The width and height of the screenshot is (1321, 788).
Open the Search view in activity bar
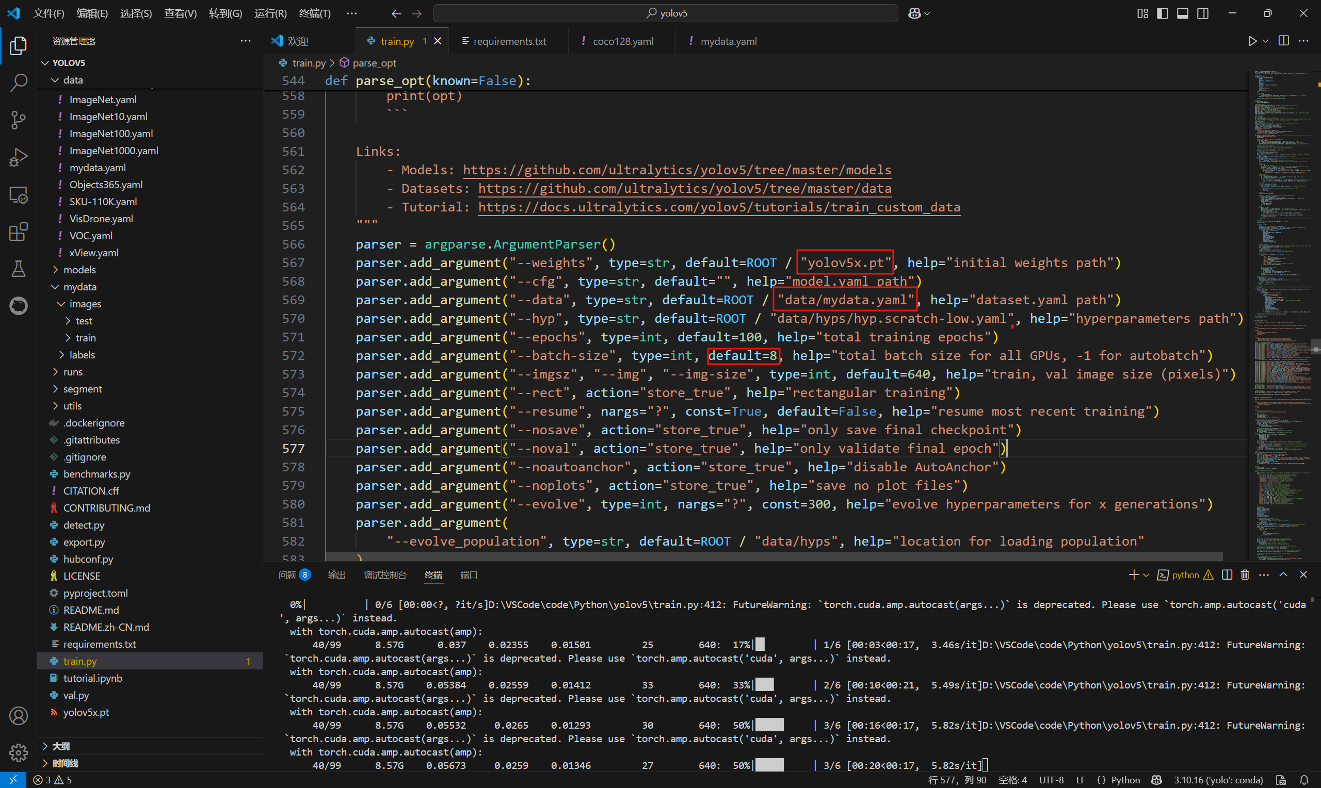[x=19, y=83]
